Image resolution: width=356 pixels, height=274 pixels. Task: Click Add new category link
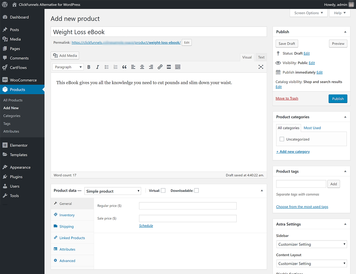(x=293, y=152)
